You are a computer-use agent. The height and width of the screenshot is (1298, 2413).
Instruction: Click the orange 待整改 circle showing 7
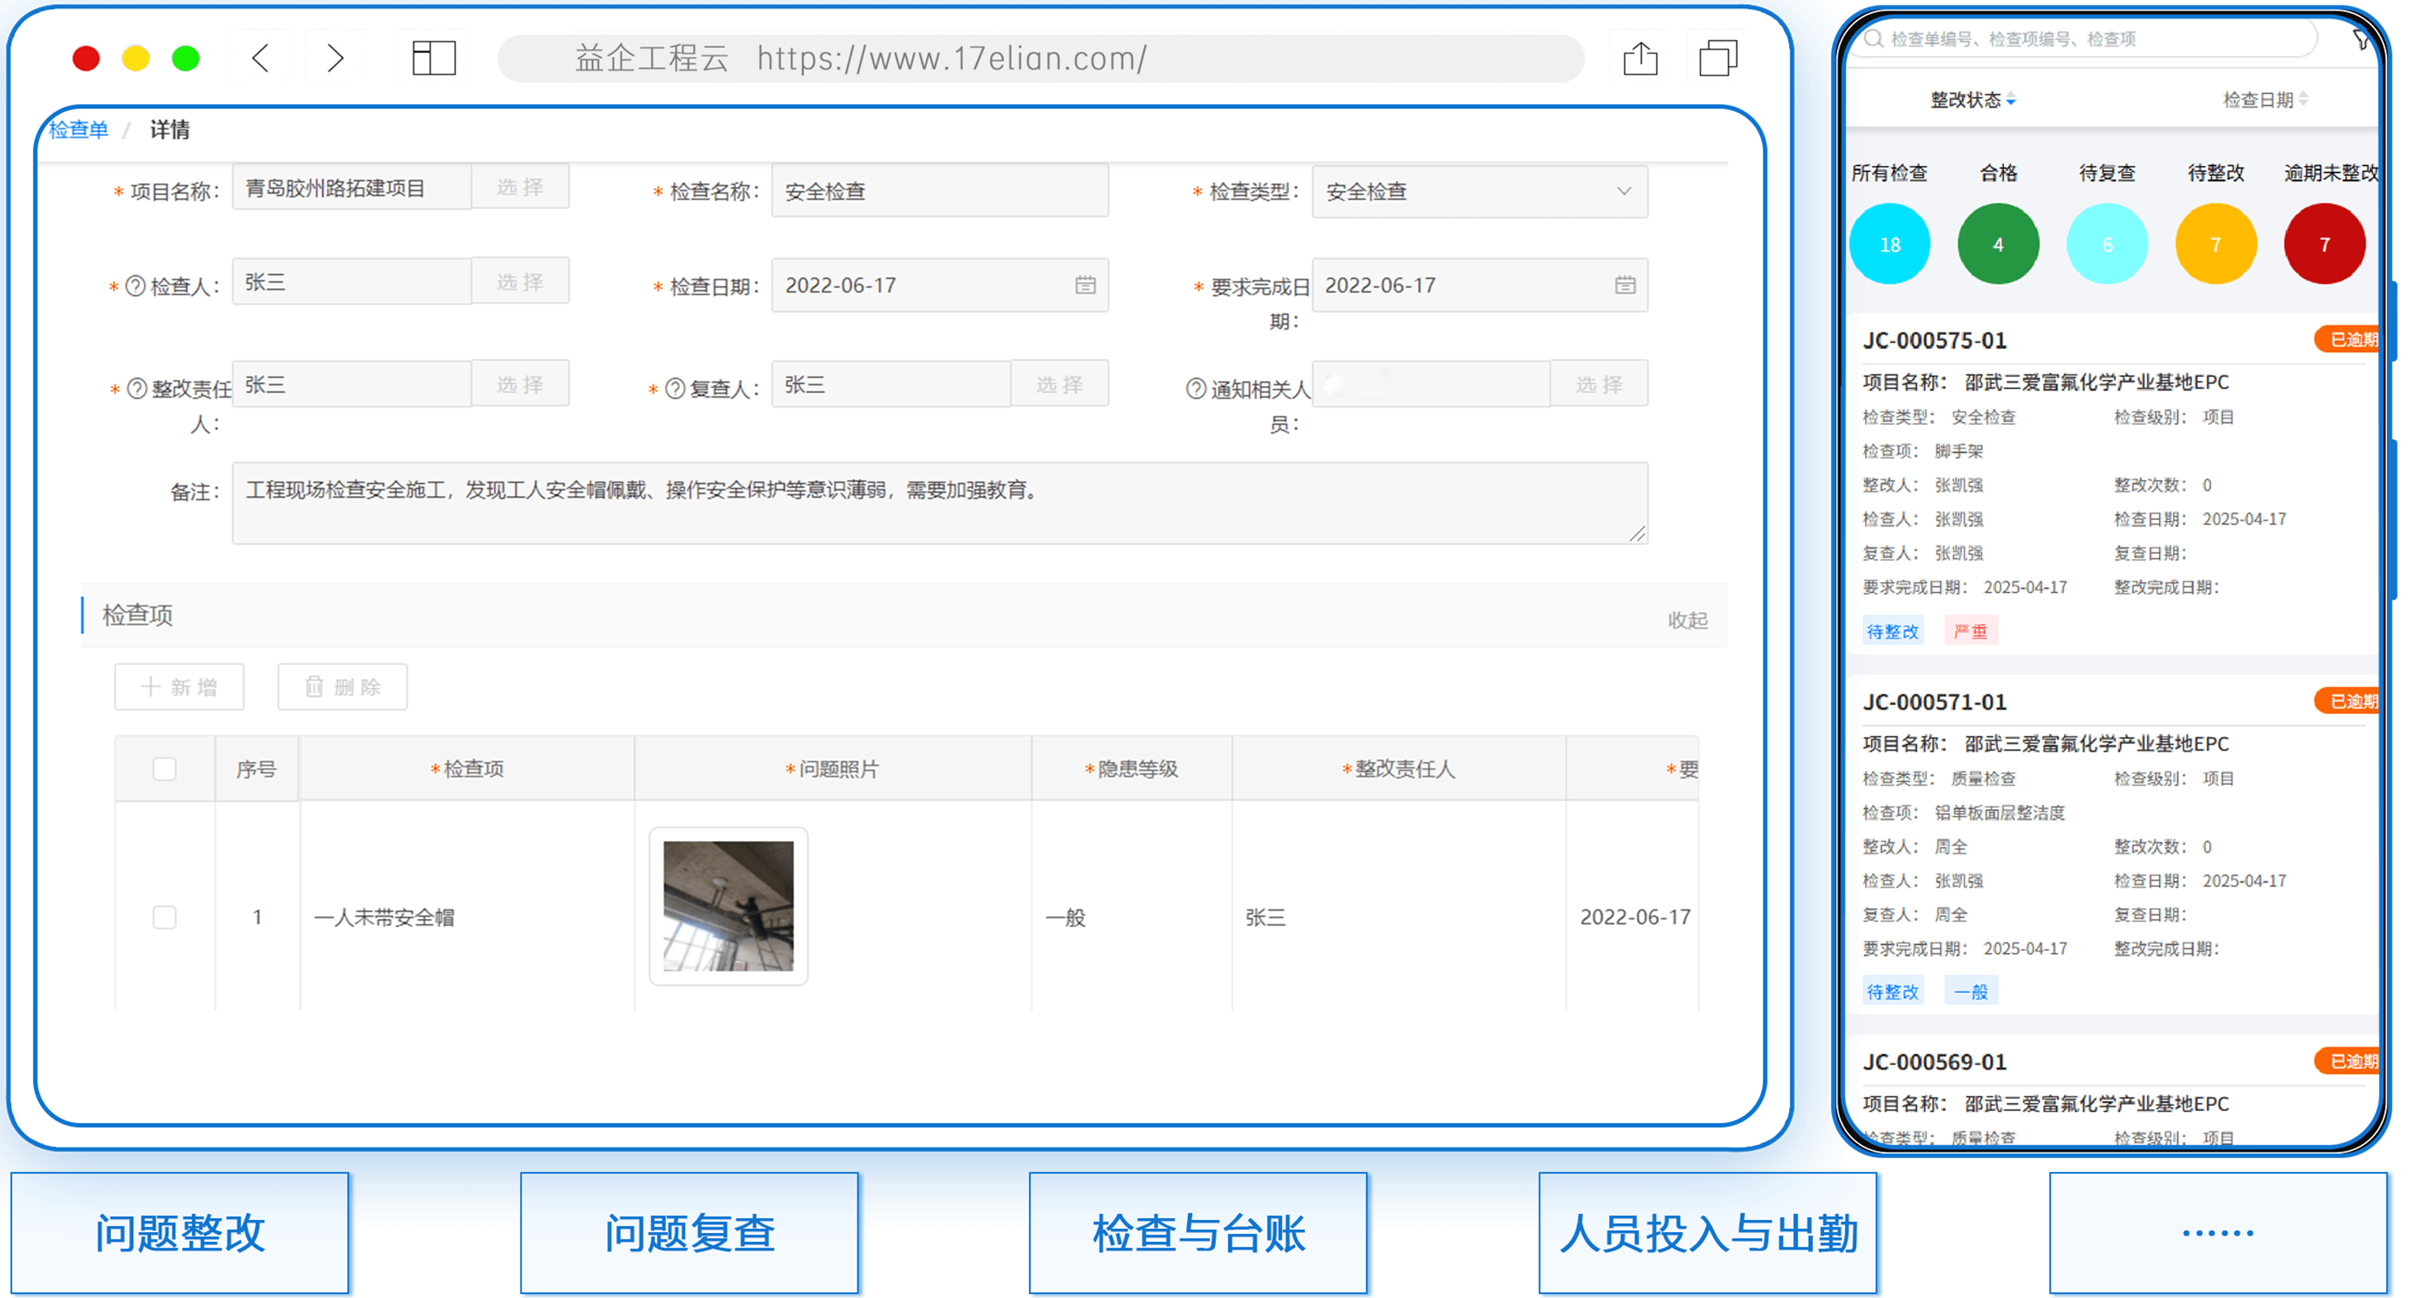pyautogui.click(x=2215, y=245)
